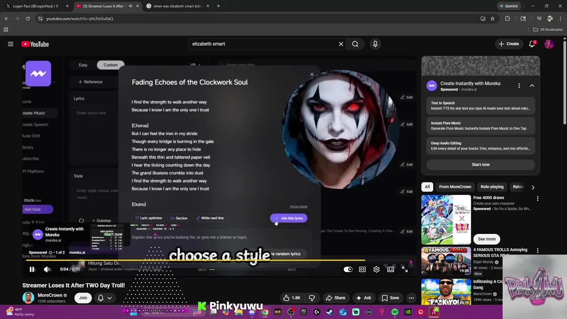Start voice search with the microphone
This screenshot has height=319, width=567.
(375, 44)
